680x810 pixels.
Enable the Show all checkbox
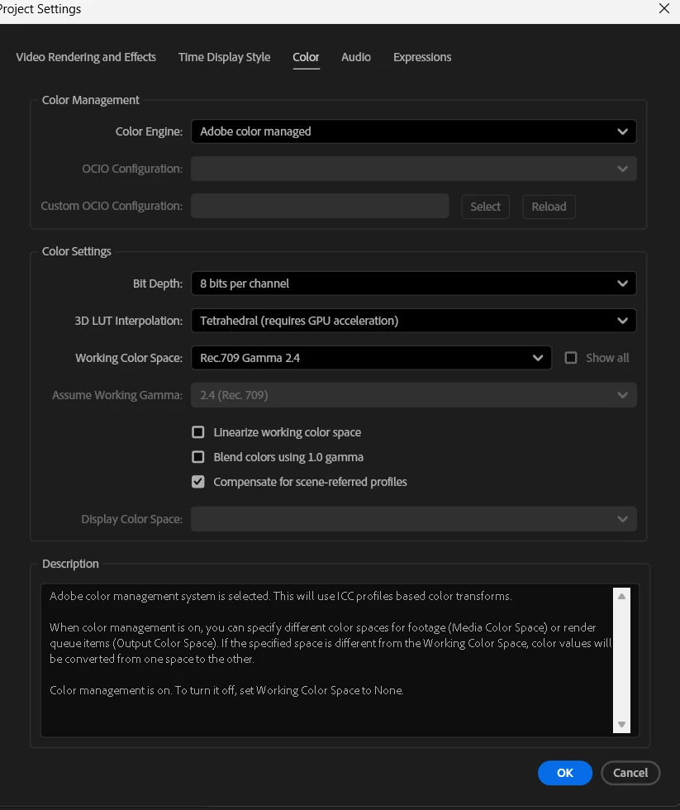tap(571, 357)
